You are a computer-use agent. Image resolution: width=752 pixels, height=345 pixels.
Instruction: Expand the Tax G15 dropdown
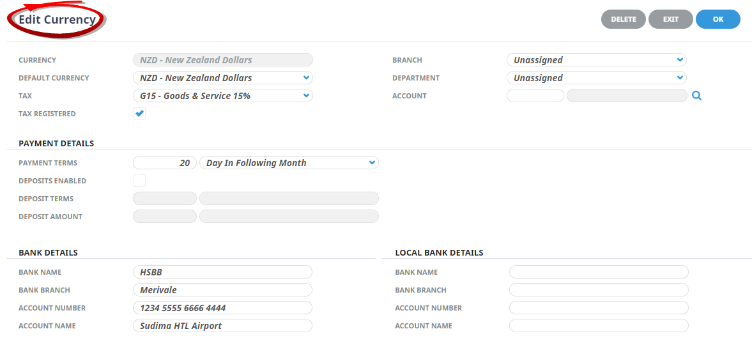pos(222,96)
